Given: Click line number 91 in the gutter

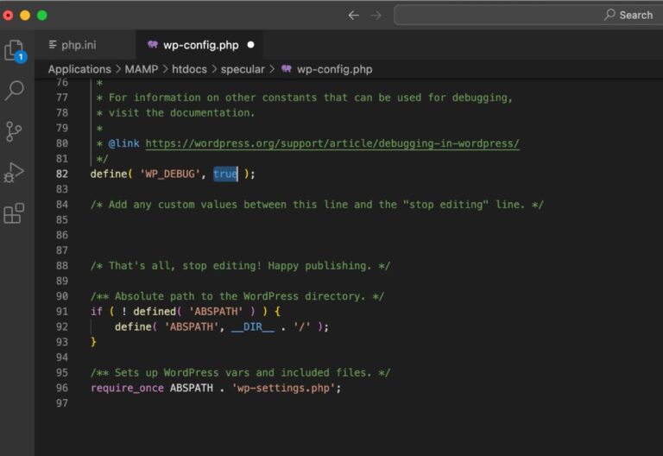Looking at the screenshot, I should [x=61, y=312].
